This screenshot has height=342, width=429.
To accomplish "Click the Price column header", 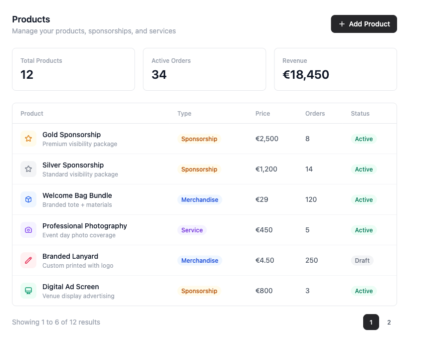I will [x=262, y=114].
